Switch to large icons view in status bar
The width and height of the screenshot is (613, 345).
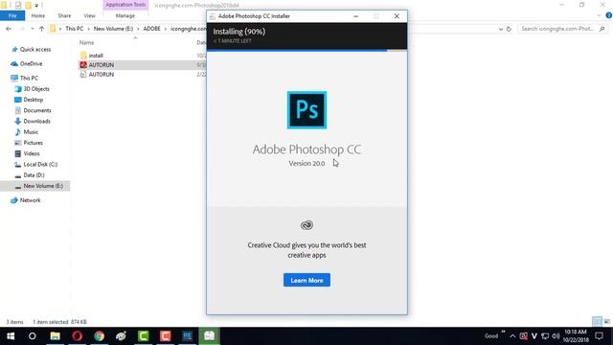[606, 322]
